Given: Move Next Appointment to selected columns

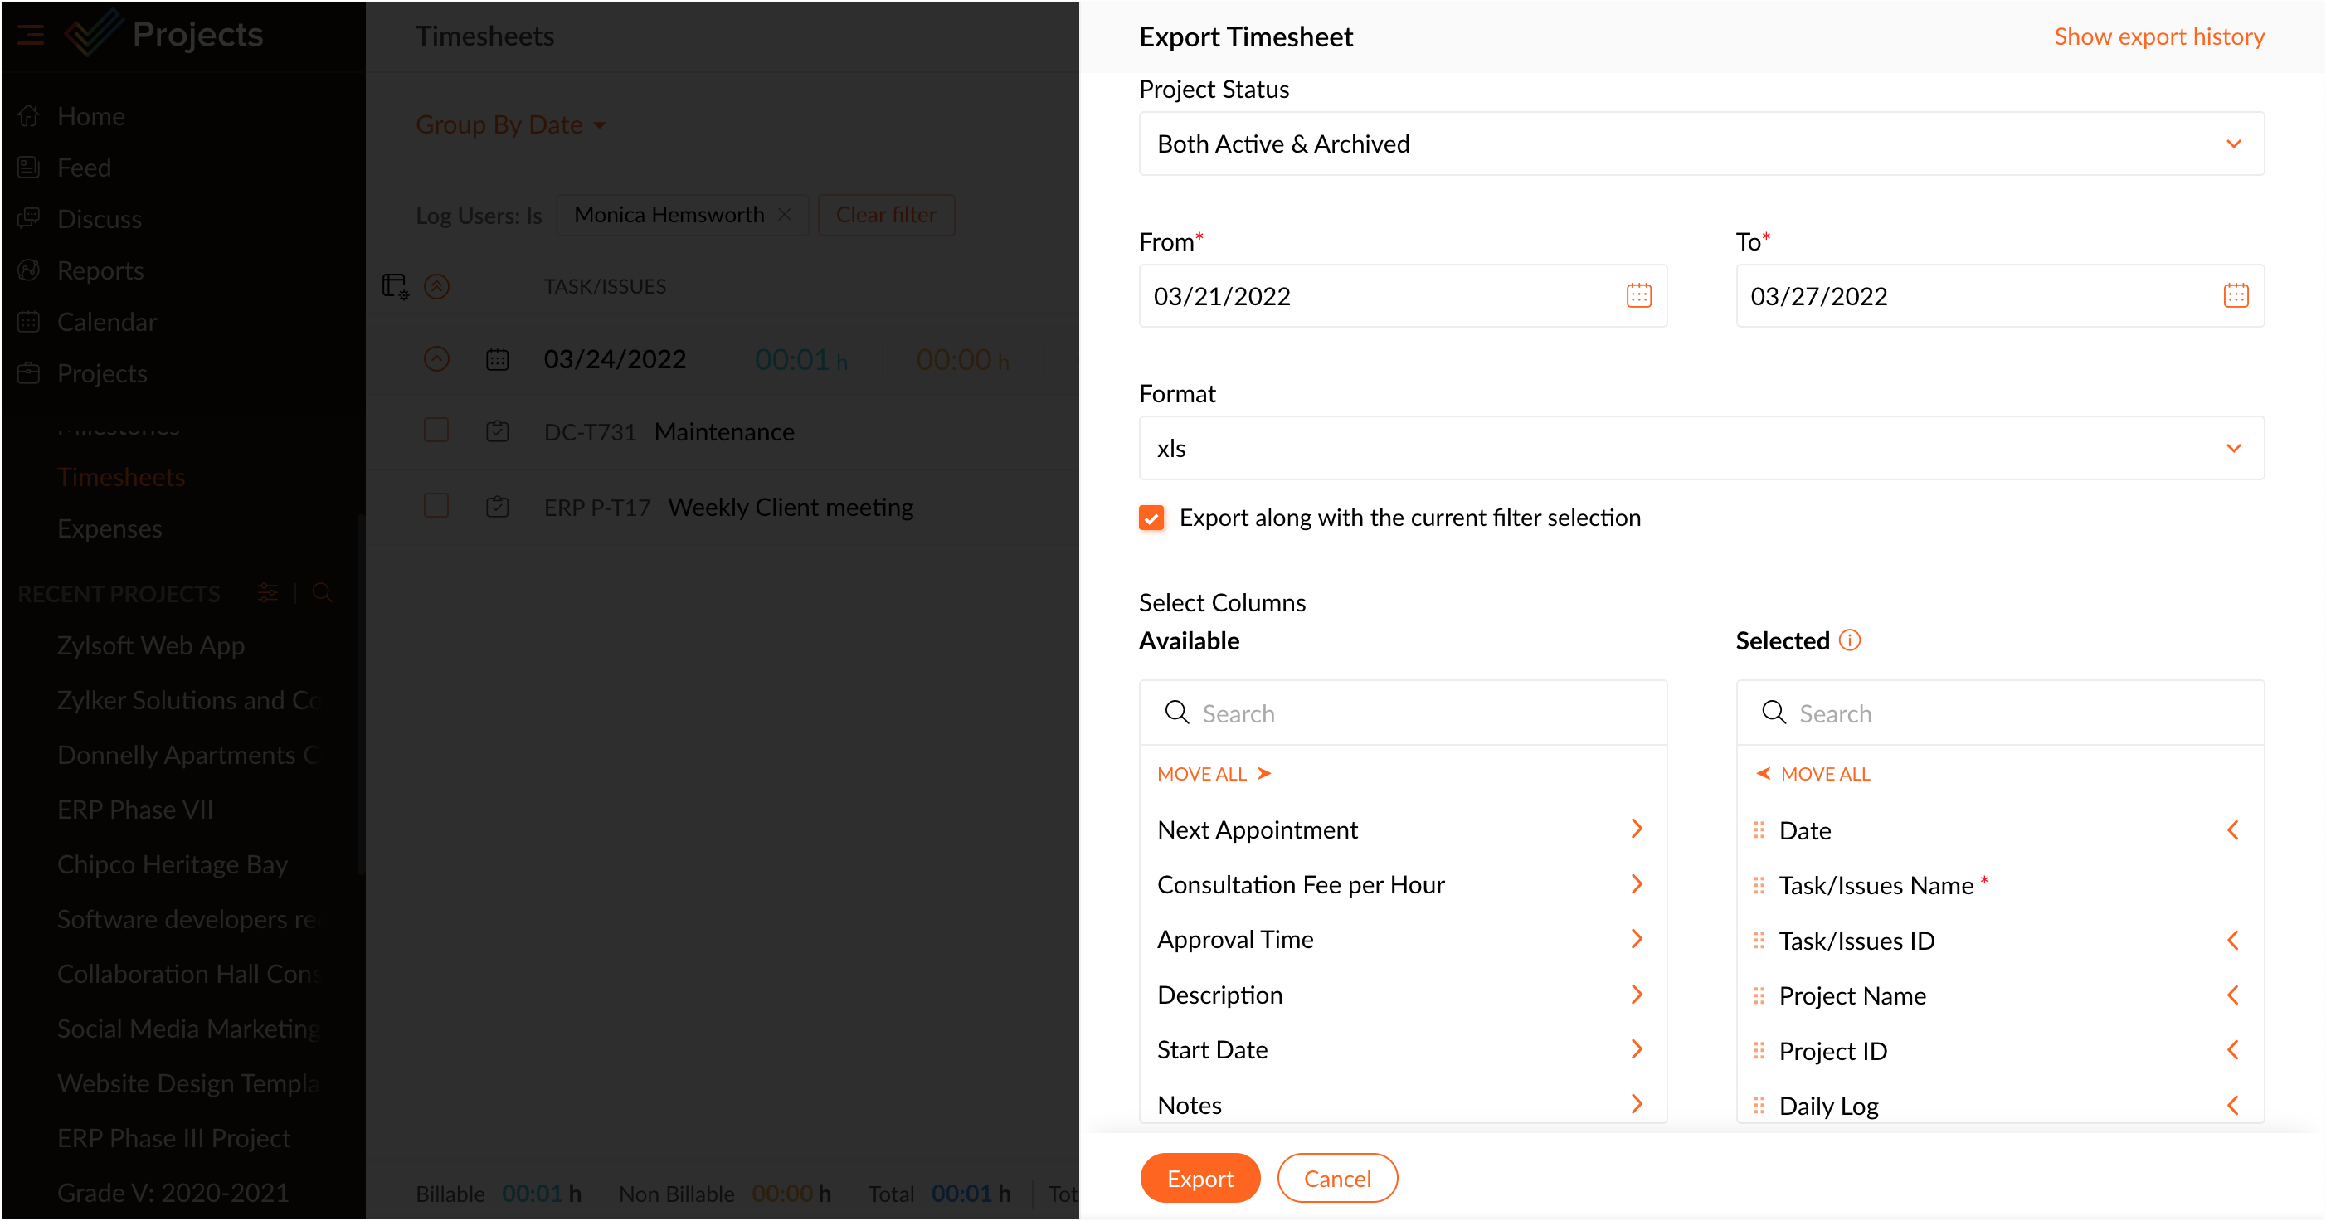Looking at the screenshot, I should pyautogui.click(x=1636, y=828).
